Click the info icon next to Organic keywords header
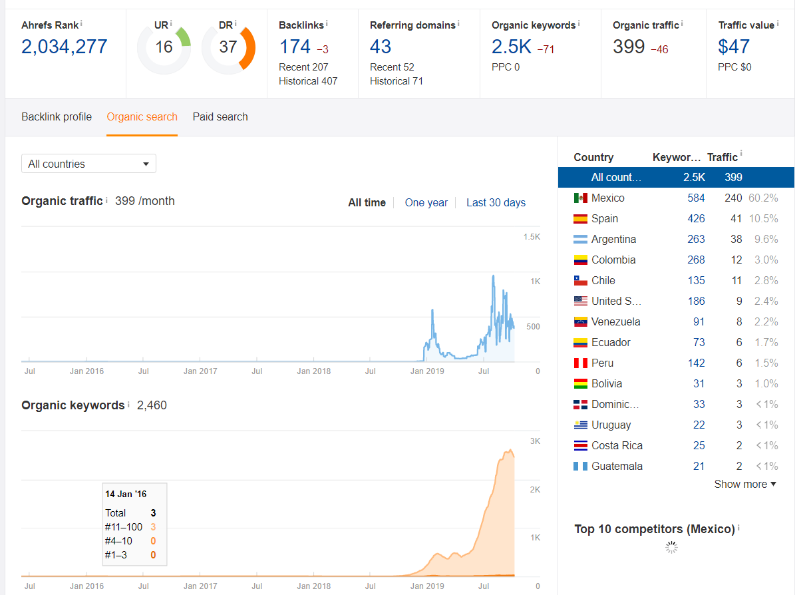 click(579, 23)
